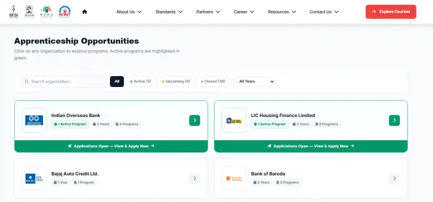The width and height of the screenshot is (433, 202).
Task: Open Bajaj Auto Credit arrow button
Action: (195, 178)
